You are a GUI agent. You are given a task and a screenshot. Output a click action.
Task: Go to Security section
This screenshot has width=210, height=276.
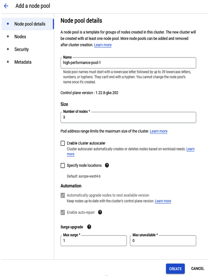(22, 49)
